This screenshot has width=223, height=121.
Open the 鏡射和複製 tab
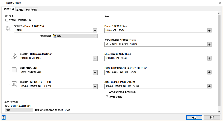(x=32, y=9)
